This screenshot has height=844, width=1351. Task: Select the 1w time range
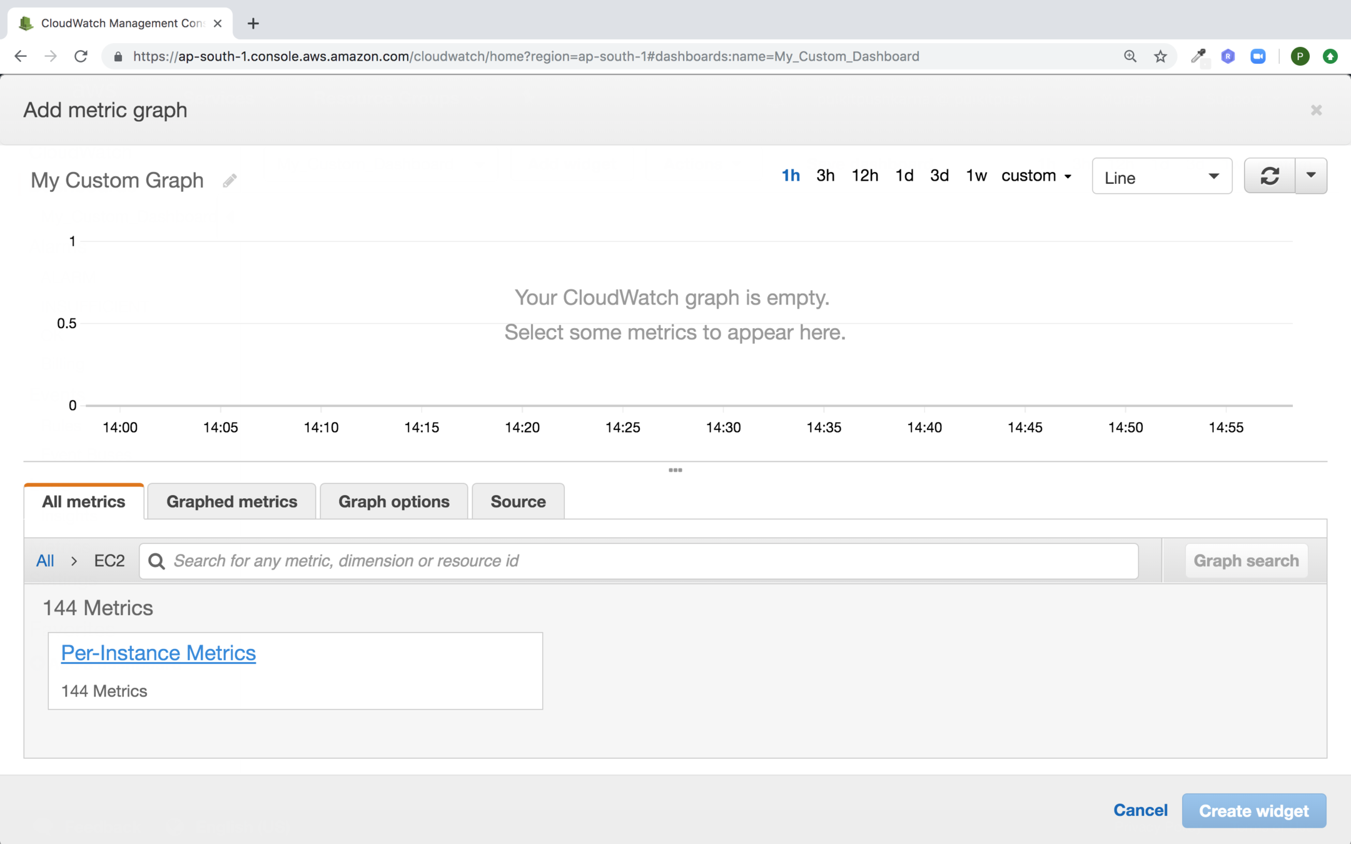pos(976,176)
